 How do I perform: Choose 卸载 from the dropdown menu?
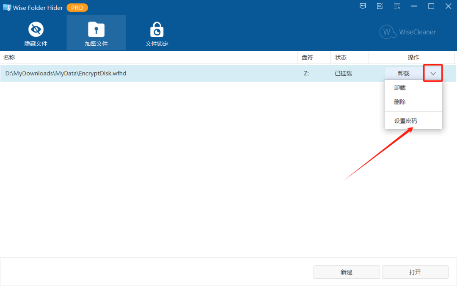point(413,88)
